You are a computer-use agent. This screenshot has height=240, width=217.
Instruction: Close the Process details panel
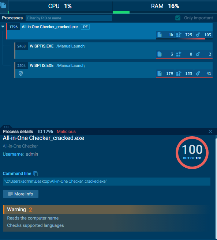coord(210,132)
